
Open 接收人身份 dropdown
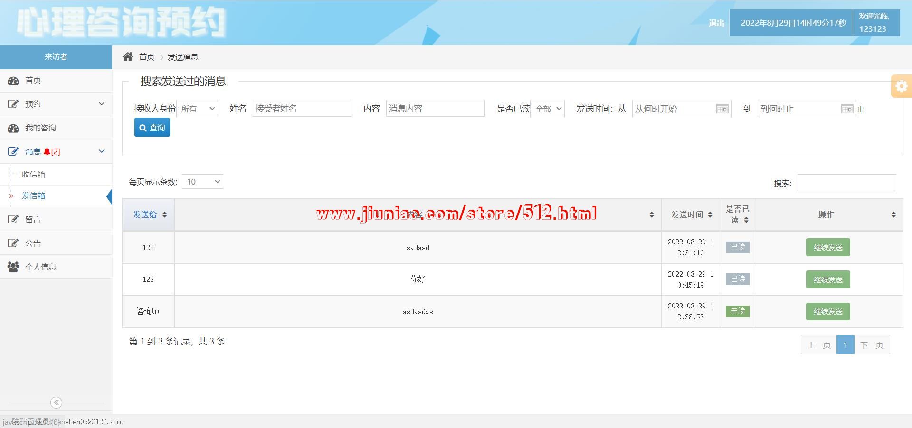[197, 109]
